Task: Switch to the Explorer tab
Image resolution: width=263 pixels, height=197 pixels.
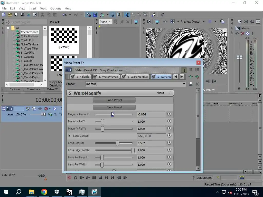Action: coord(15,89)
